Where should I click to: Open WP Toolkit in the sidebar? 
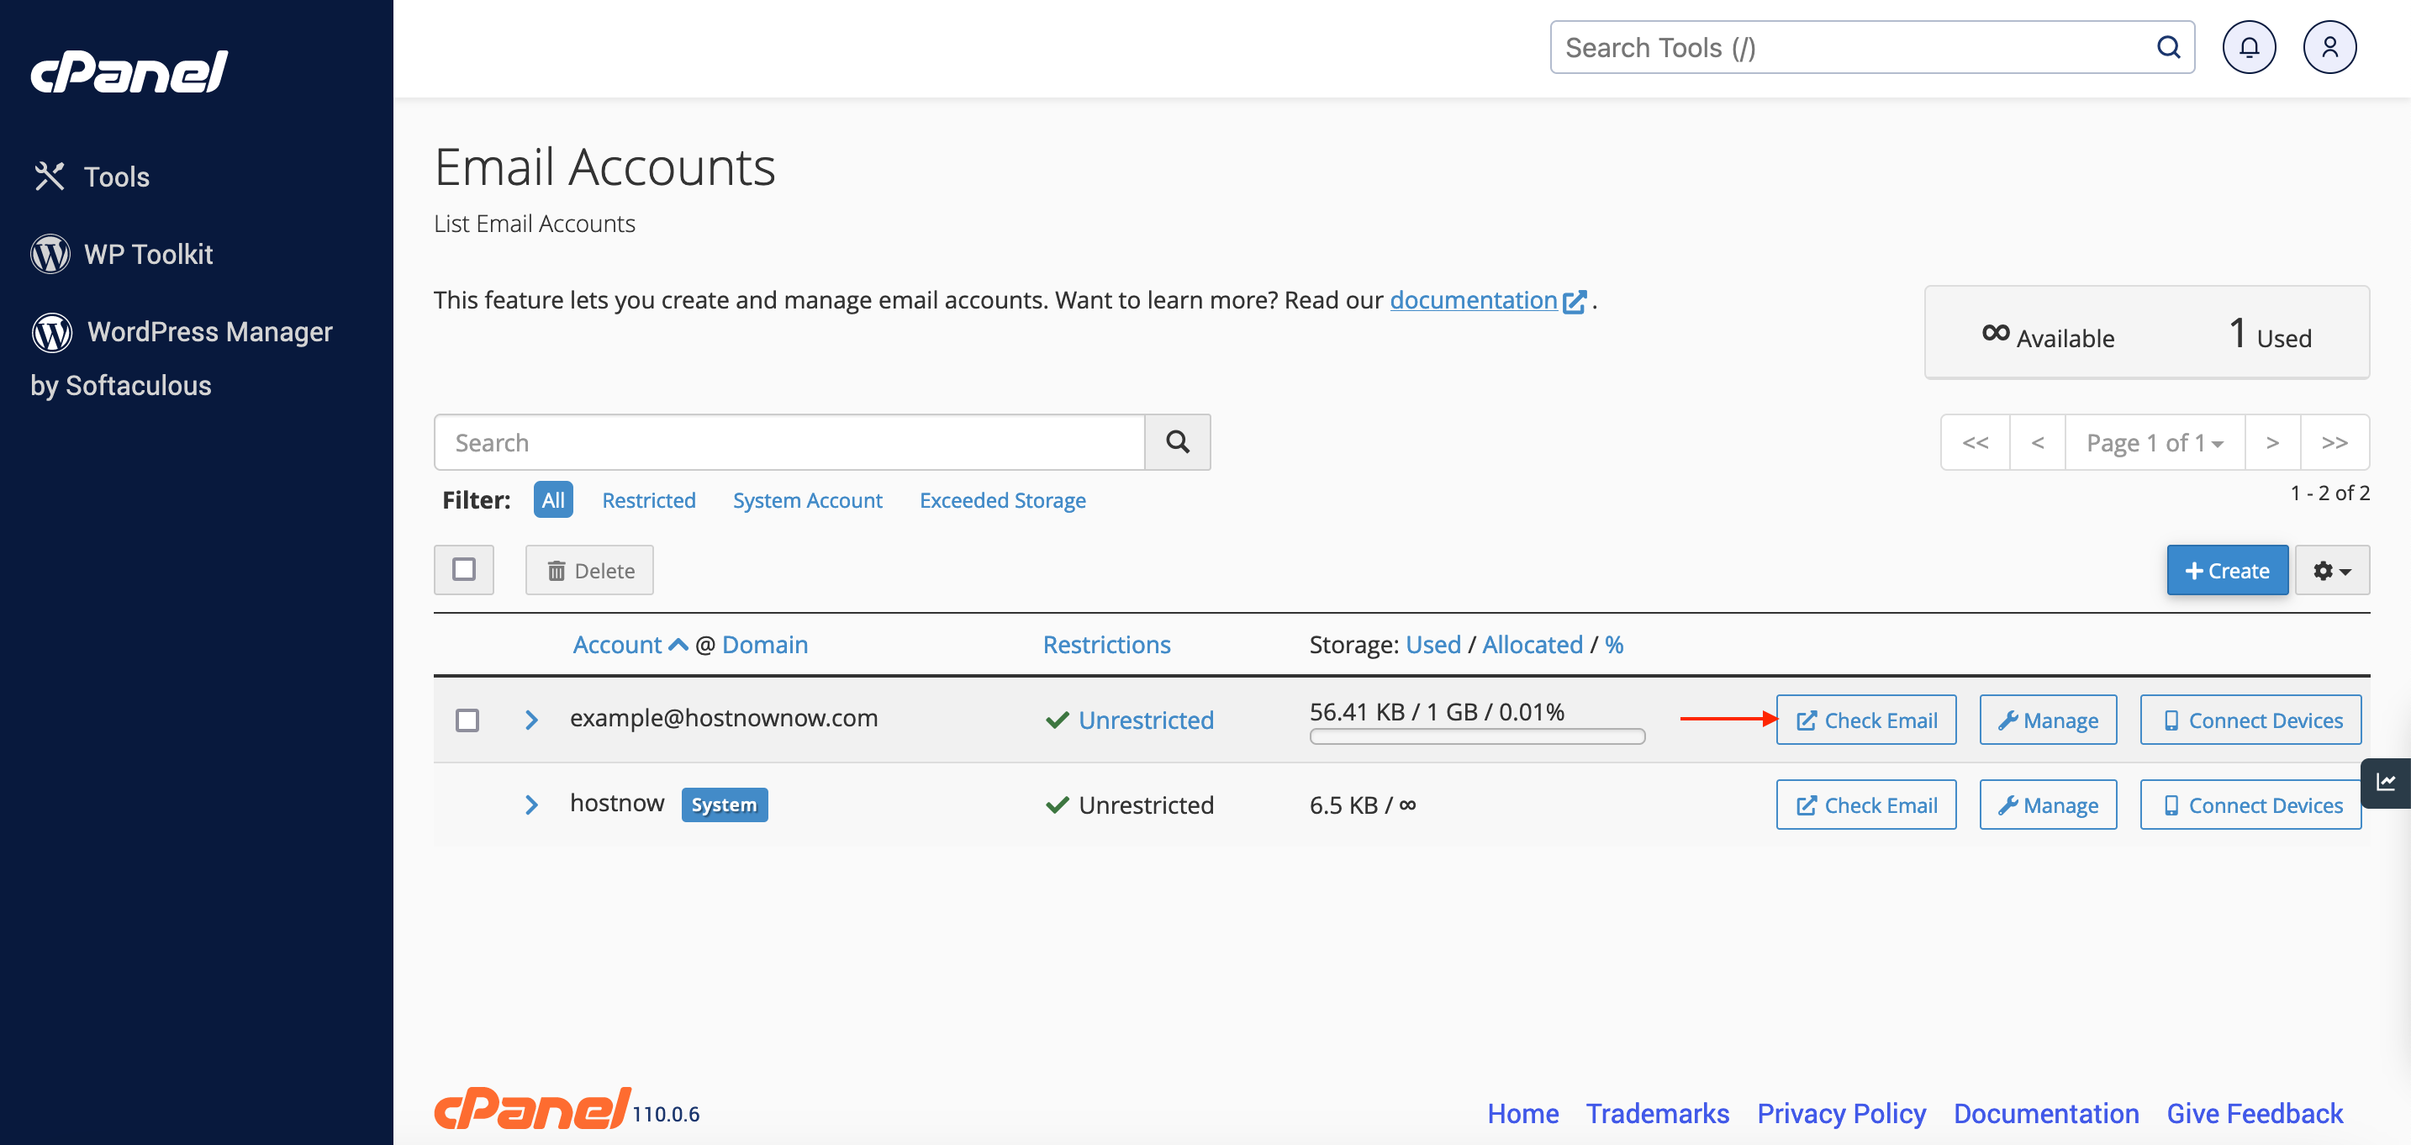pyautogui.click(x=123, y=254)
